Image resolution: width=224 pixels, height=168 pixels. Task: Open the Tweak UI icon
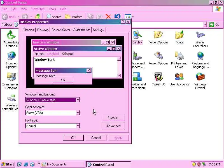click(x=158, y=79)
